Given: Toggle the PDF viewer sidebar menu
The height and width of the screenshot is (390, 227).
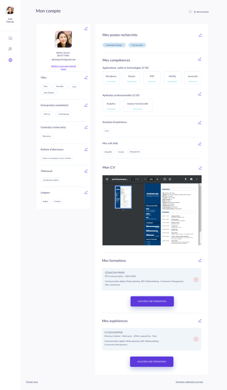Looking at the screenshot, I should pos(107,179).
